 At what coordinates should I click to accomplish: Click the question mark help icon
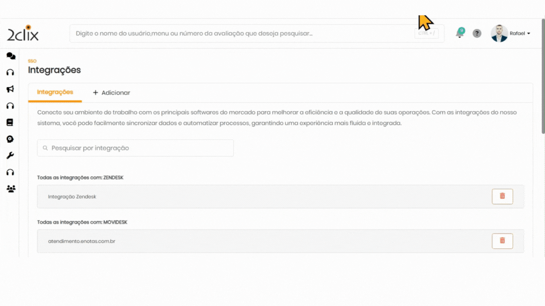(x=477, y=34)
